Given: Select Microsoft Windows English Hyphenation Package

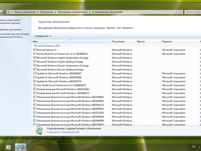Looking at the screenshot, I should (x=63, y=58).
